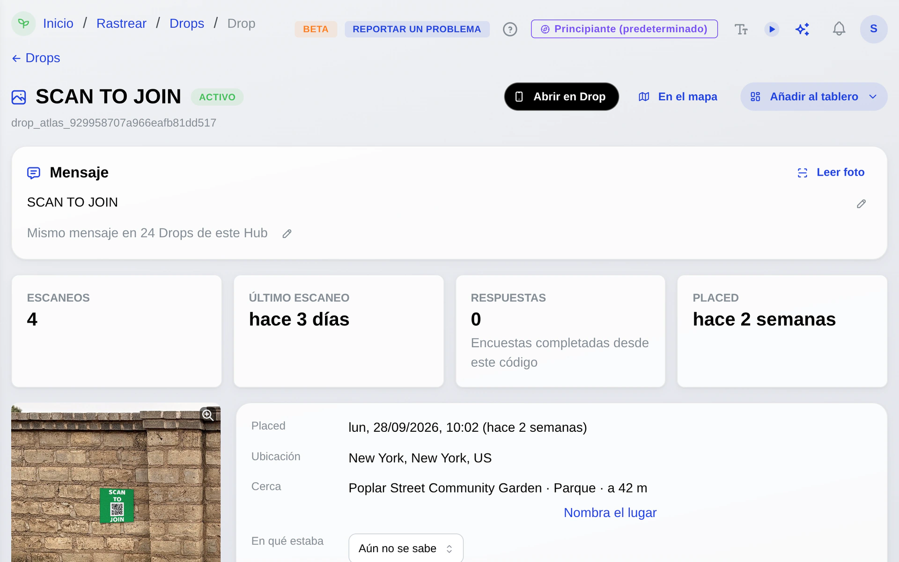The height and width of the screenshot is (562, 899).
Task: Open the brick wall drop photo
Action: pos(116,482)
